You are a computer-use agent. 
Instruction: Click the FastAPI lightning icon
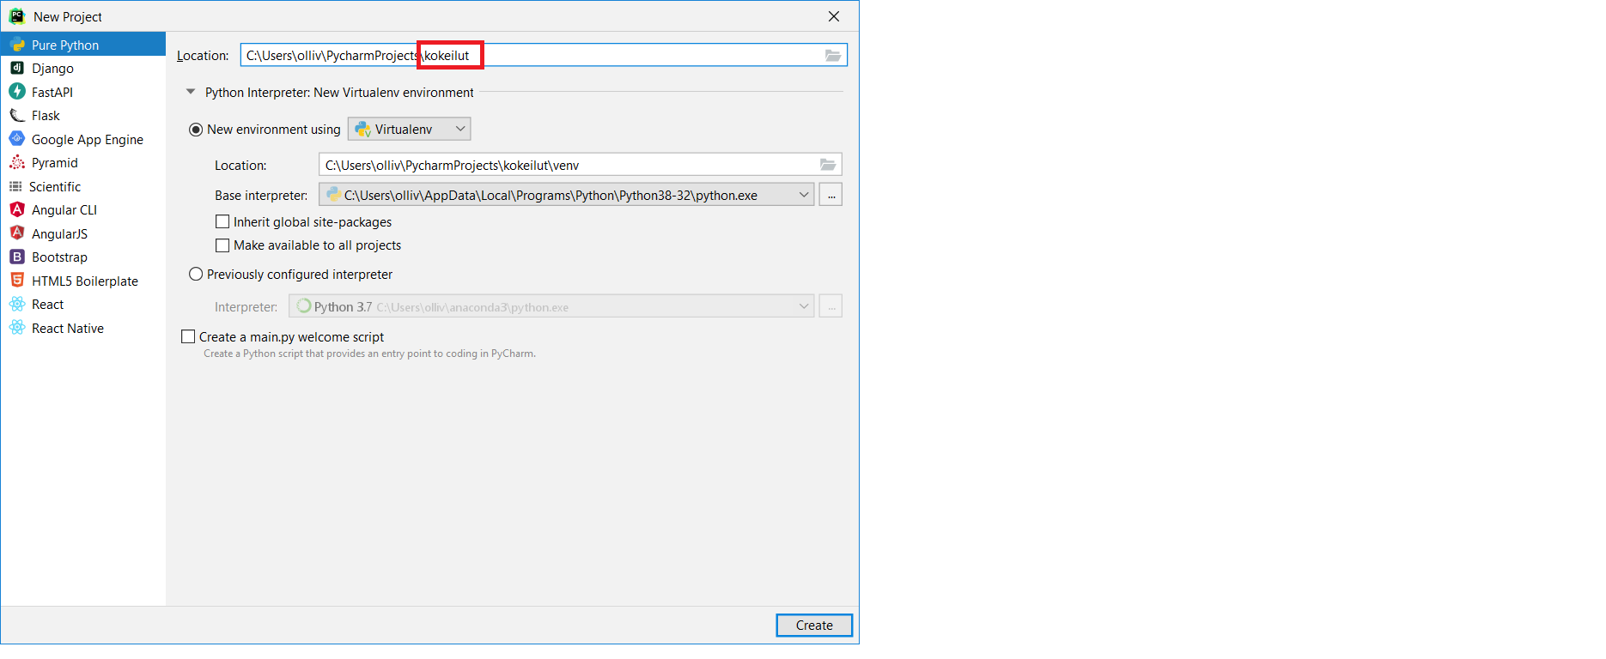point(16,91)
